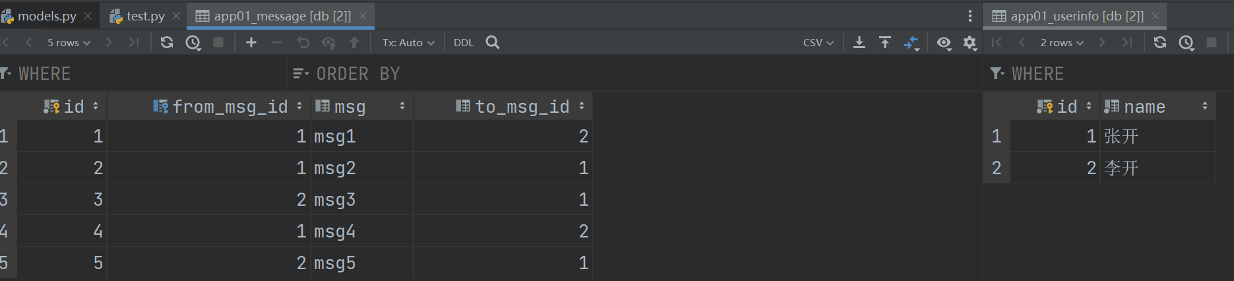Switch to the models.py tab
The image size is (1234, 281).
[x=47, y=16]
